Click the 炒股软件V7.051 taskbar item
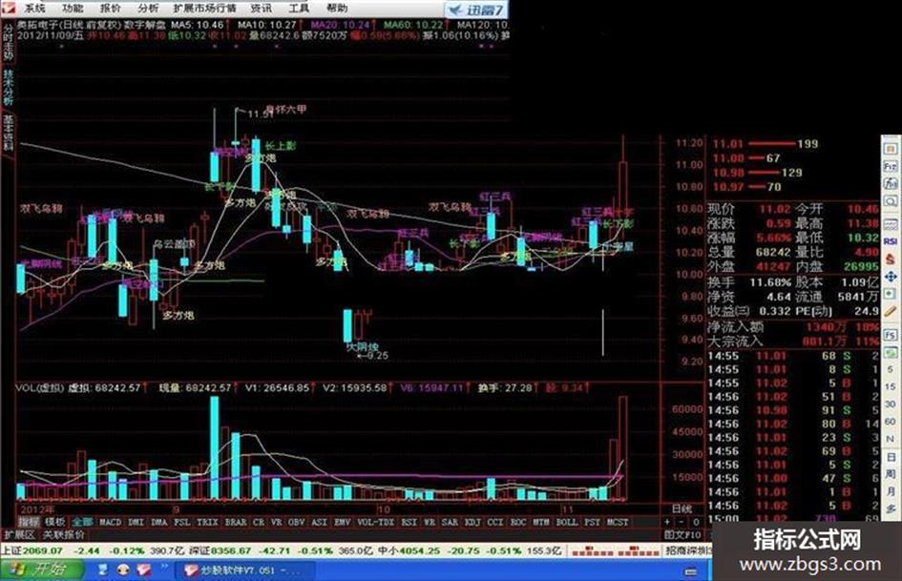The height and width of the screenshot is (581, 902). (x=244, y=571)
